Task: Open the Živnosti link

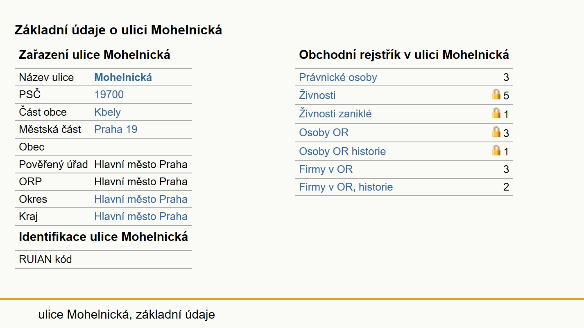Action: [x=317, y=95]
